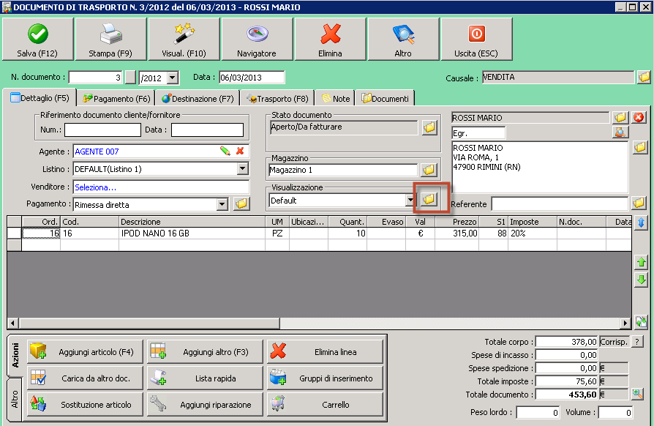Viewport: 654px width, 426px height.
Task: Click Aggiungi altro (F3)
Action: [206, 352]
